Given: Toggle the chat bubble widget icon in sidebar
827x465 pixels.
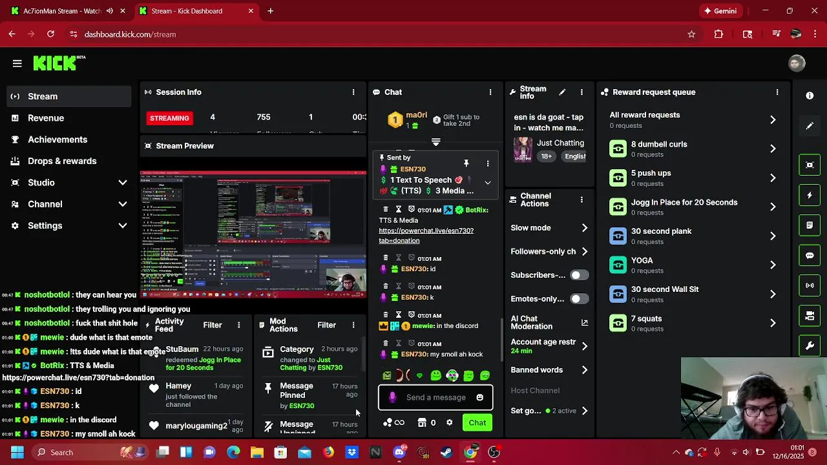Looking at the screenshot, I should pyautogui.click(x=810, y=255).
